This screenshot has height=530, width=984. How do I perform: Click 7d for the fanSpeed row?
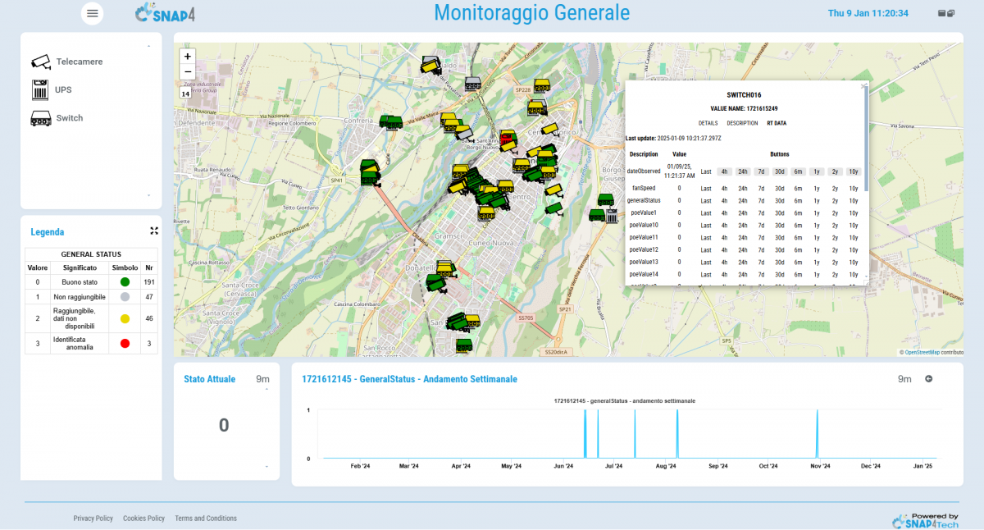coord(761,188)
